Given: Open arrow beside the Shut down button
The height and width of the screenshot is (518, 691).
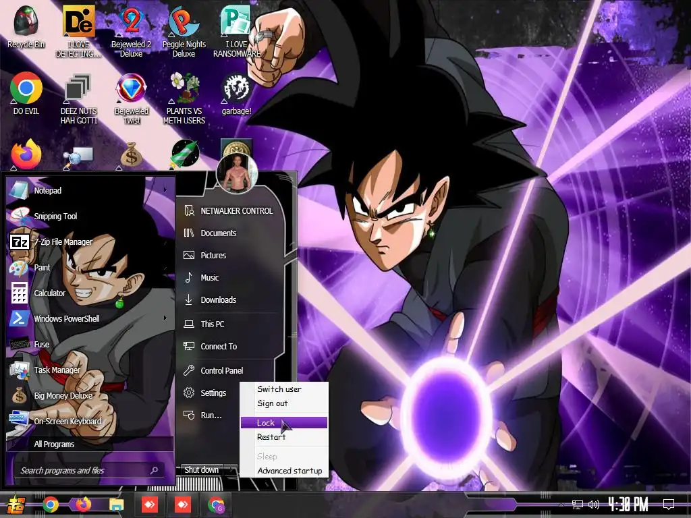Looking at the screenshot, I should click(x=232, y=470).
